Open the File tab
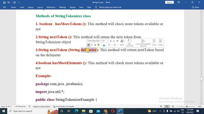204x114 pixels. coord(4,7)
